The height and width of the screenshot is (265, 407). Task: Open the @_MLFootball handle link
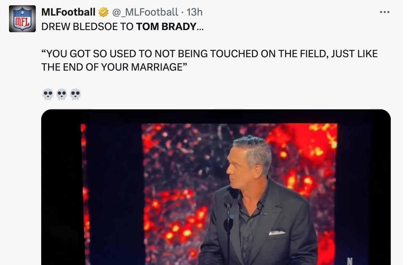(x=145, y=12)
